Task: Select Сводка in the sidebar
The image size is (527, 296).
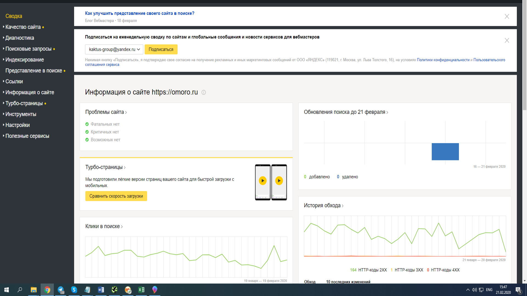Action: (x=14, y=16)
